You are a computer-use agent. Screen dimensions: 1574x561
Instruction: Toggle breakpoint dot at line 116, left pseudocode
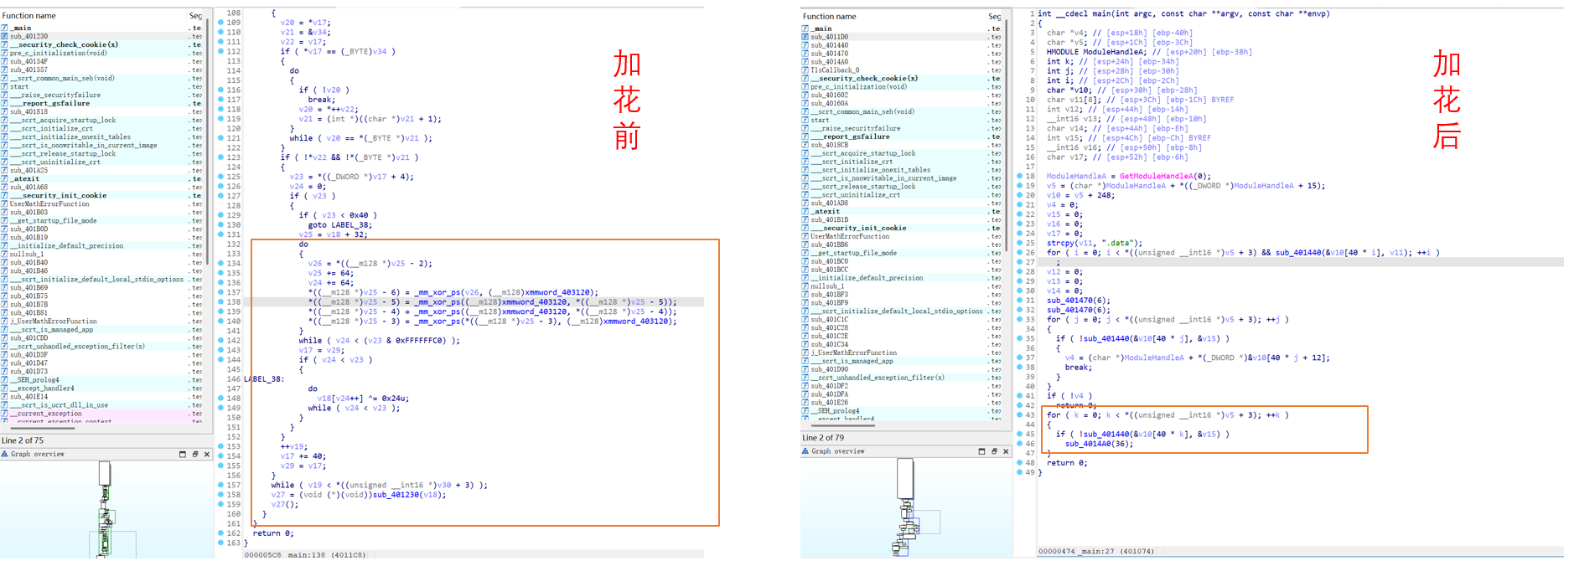(x=220, y=90)
